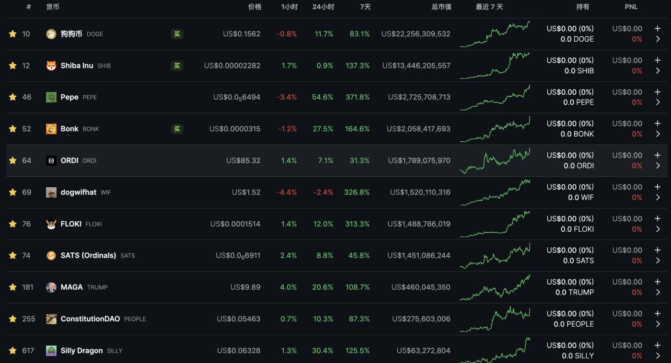671x363 pixels.
Task: Sort by the 总市值 column header
Action: (441, 7)
